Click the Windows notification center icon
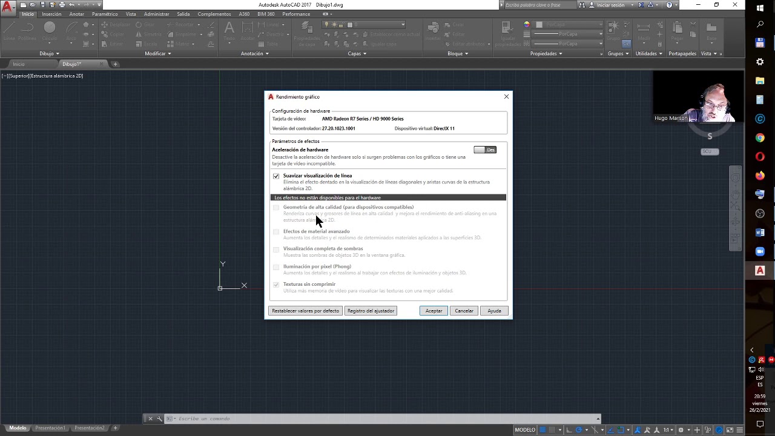The width and height of the screenshot is (775, 436). tap(760, 424)
